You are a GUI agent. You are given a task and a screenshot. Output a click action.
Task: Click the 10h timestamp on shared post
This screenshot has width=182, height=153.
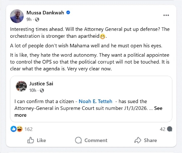33,90
